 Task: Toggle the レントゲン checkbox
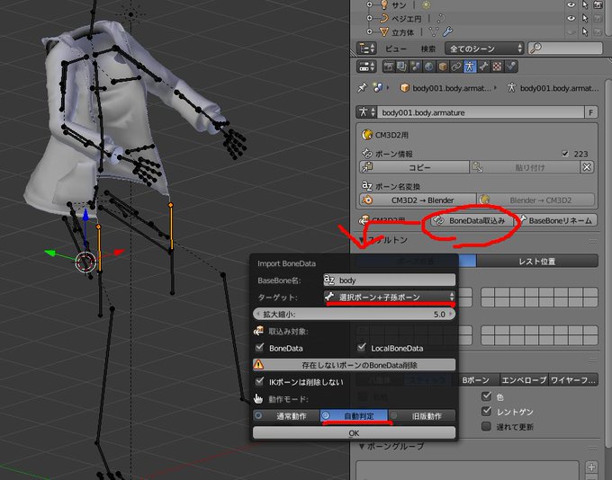point(486,412)
